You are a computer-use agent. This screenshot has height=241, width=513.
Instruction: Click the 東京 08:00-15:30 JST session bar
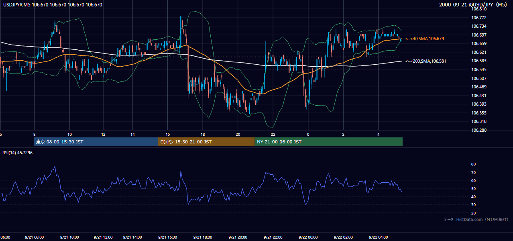(x=96, y=142)
